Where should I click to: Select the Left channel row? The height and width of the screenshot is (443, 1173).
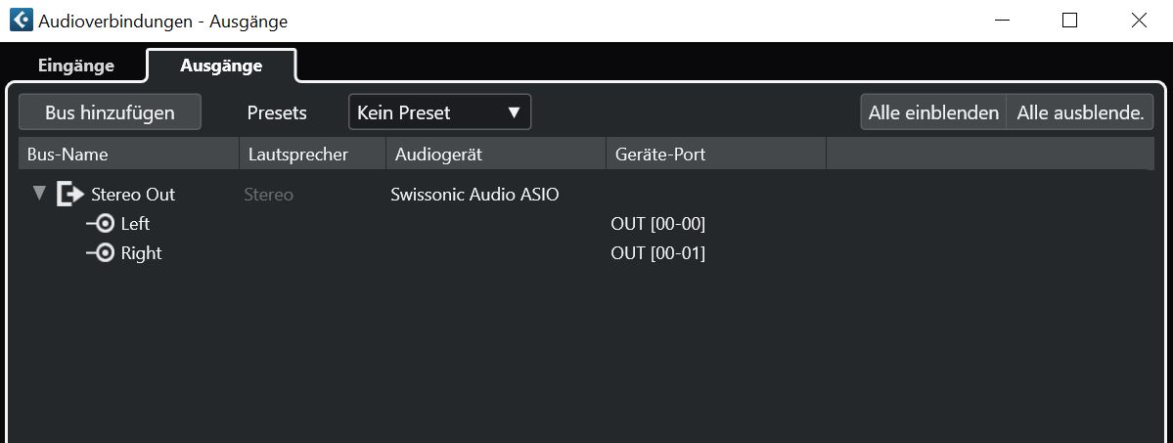coord(587,224)
